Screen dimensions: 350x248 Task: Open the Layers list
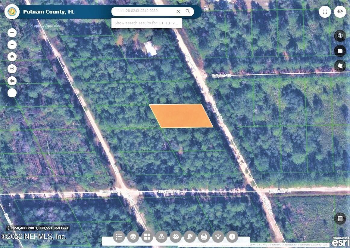coord(133,237)
